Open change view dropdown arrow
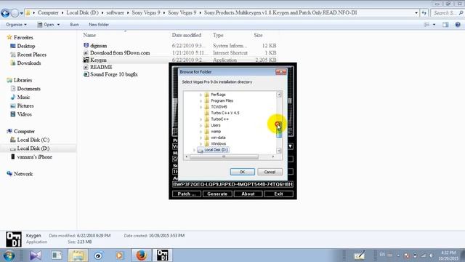The height and width of the screenshot is (262, 465). point(434,25)
